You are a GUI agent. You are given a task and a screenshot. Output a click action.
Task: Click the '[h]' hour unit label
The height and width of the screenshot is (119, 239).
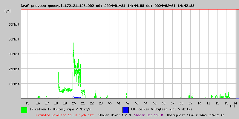click(232, 106)
